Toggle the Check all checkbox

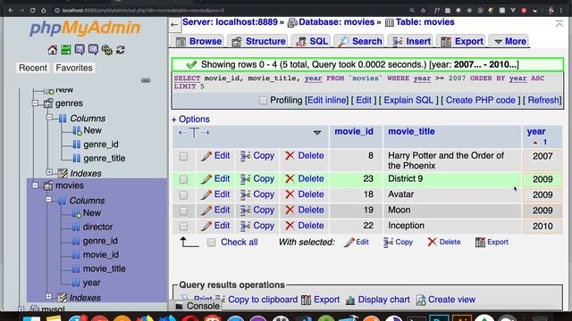tap(211, 243)
